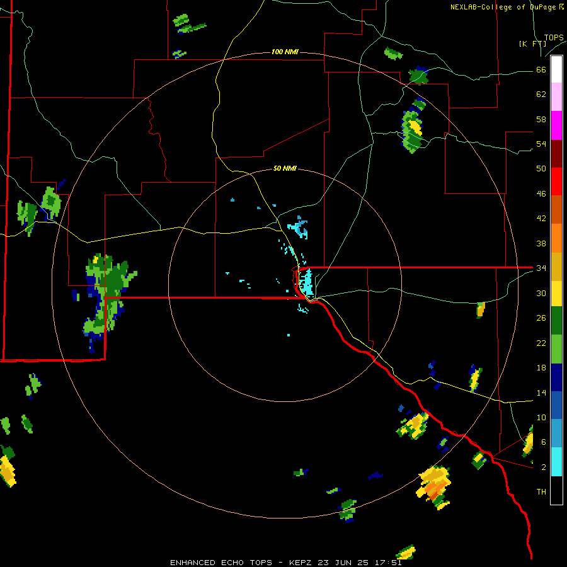The image size is (567, 567).
Task: Click the navy legend swatch
Action: click(556, 377)
